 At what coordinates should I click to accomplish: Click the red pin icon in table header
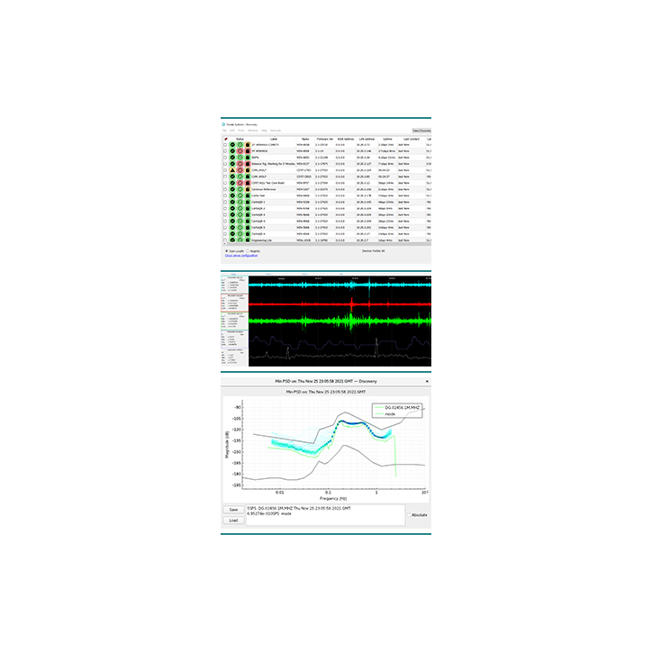coord(225,139)
